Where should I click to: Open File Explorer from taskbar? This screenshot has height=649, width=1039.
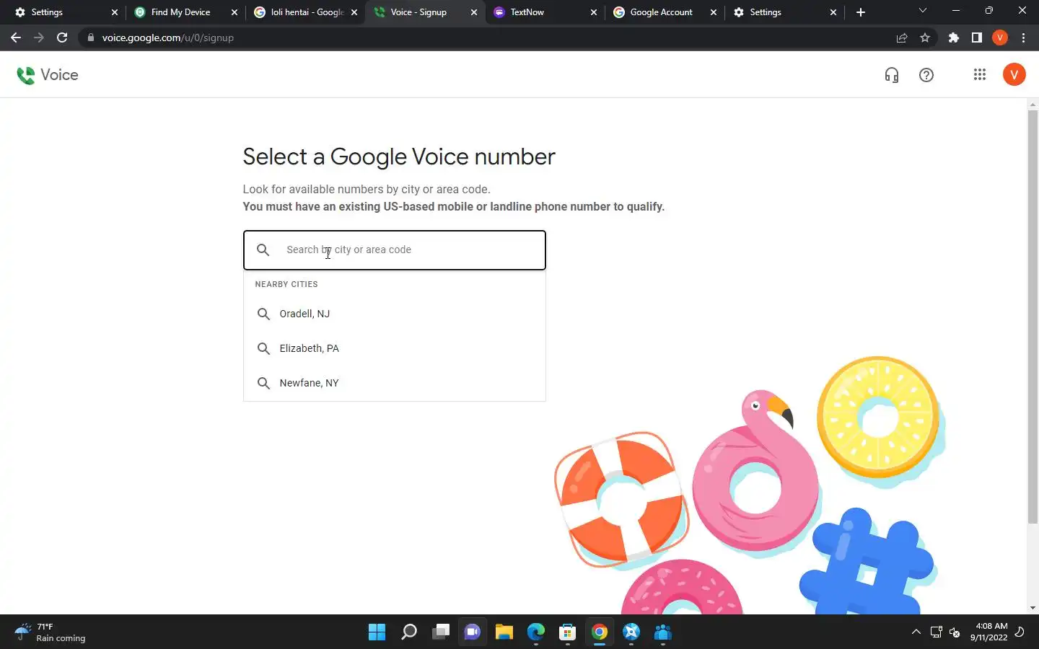[x=504, y=632]
